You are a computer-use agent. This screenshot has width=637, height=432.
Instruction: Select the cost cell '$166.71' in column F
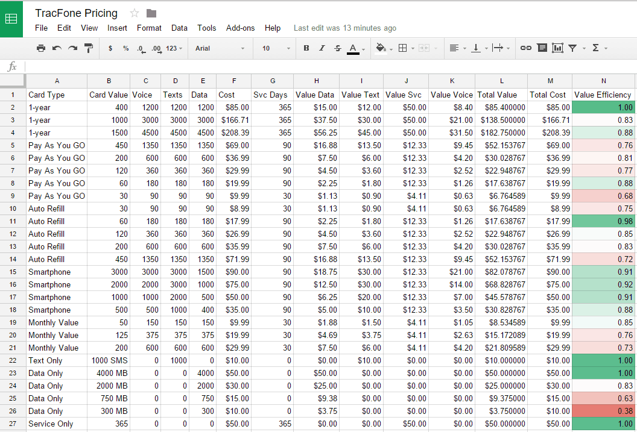tap(233, 120)
